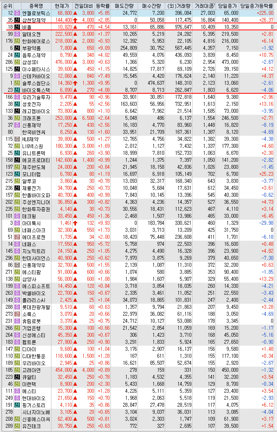Screen dimensions: 277x432
Task: Sort by the 등락률 column header
Action: pyautogui.click(x=102, y=6)
